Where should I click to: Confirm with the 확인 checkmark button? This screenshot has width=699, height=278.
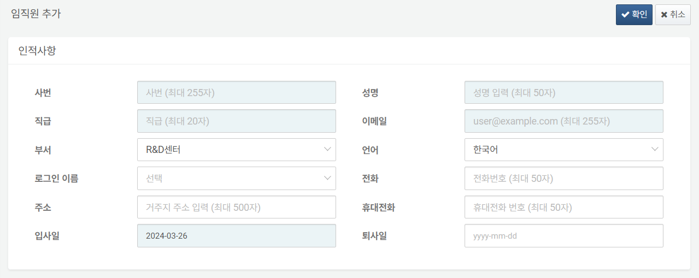point(634,15)
